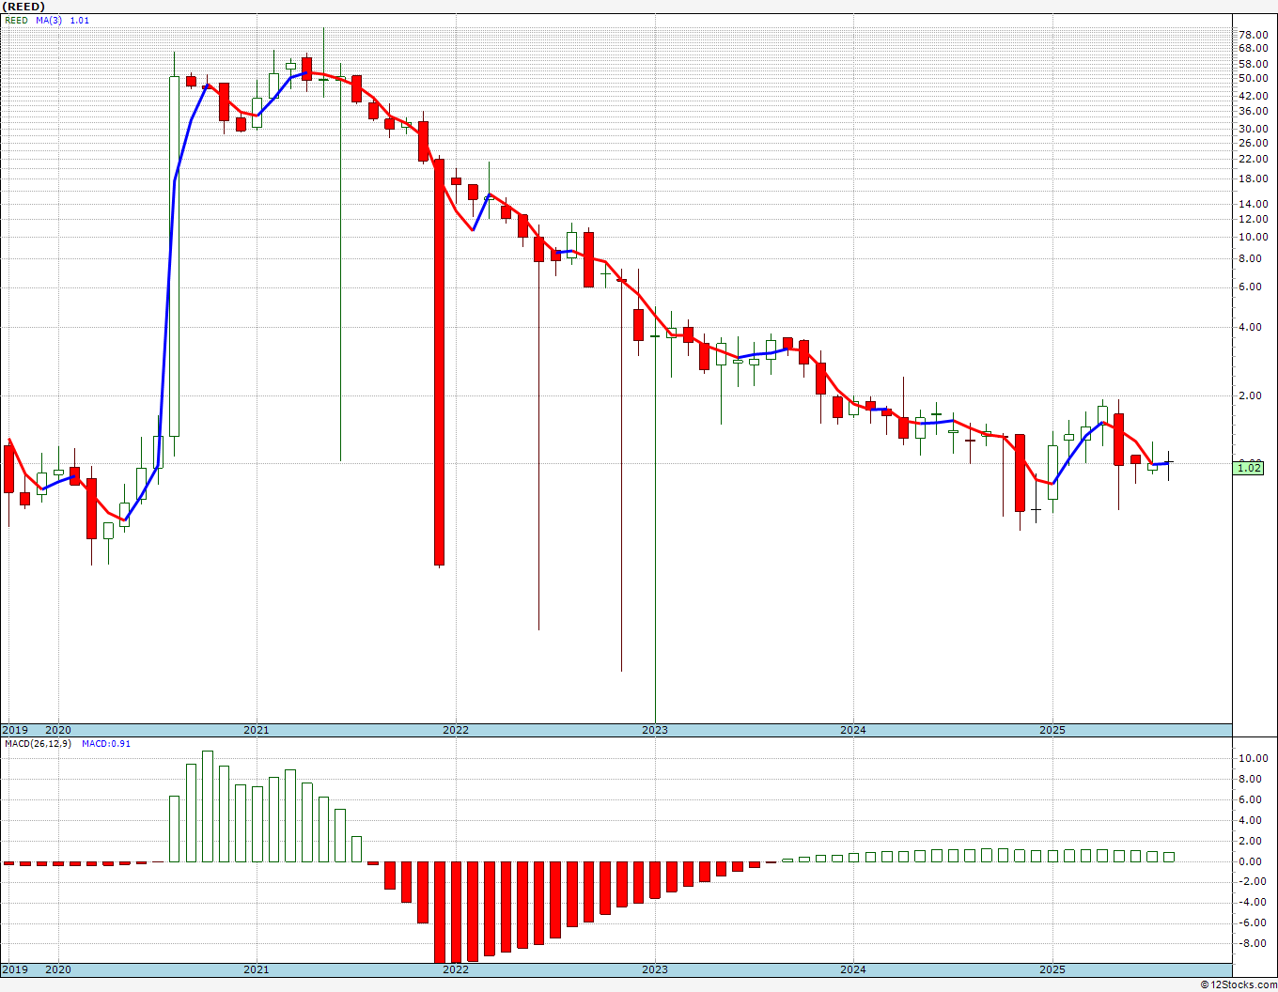The width and height of the screenshot is (1278, 992).
Task: Select the 10.00 label on the price axis
Action: tap(1254, 237)
